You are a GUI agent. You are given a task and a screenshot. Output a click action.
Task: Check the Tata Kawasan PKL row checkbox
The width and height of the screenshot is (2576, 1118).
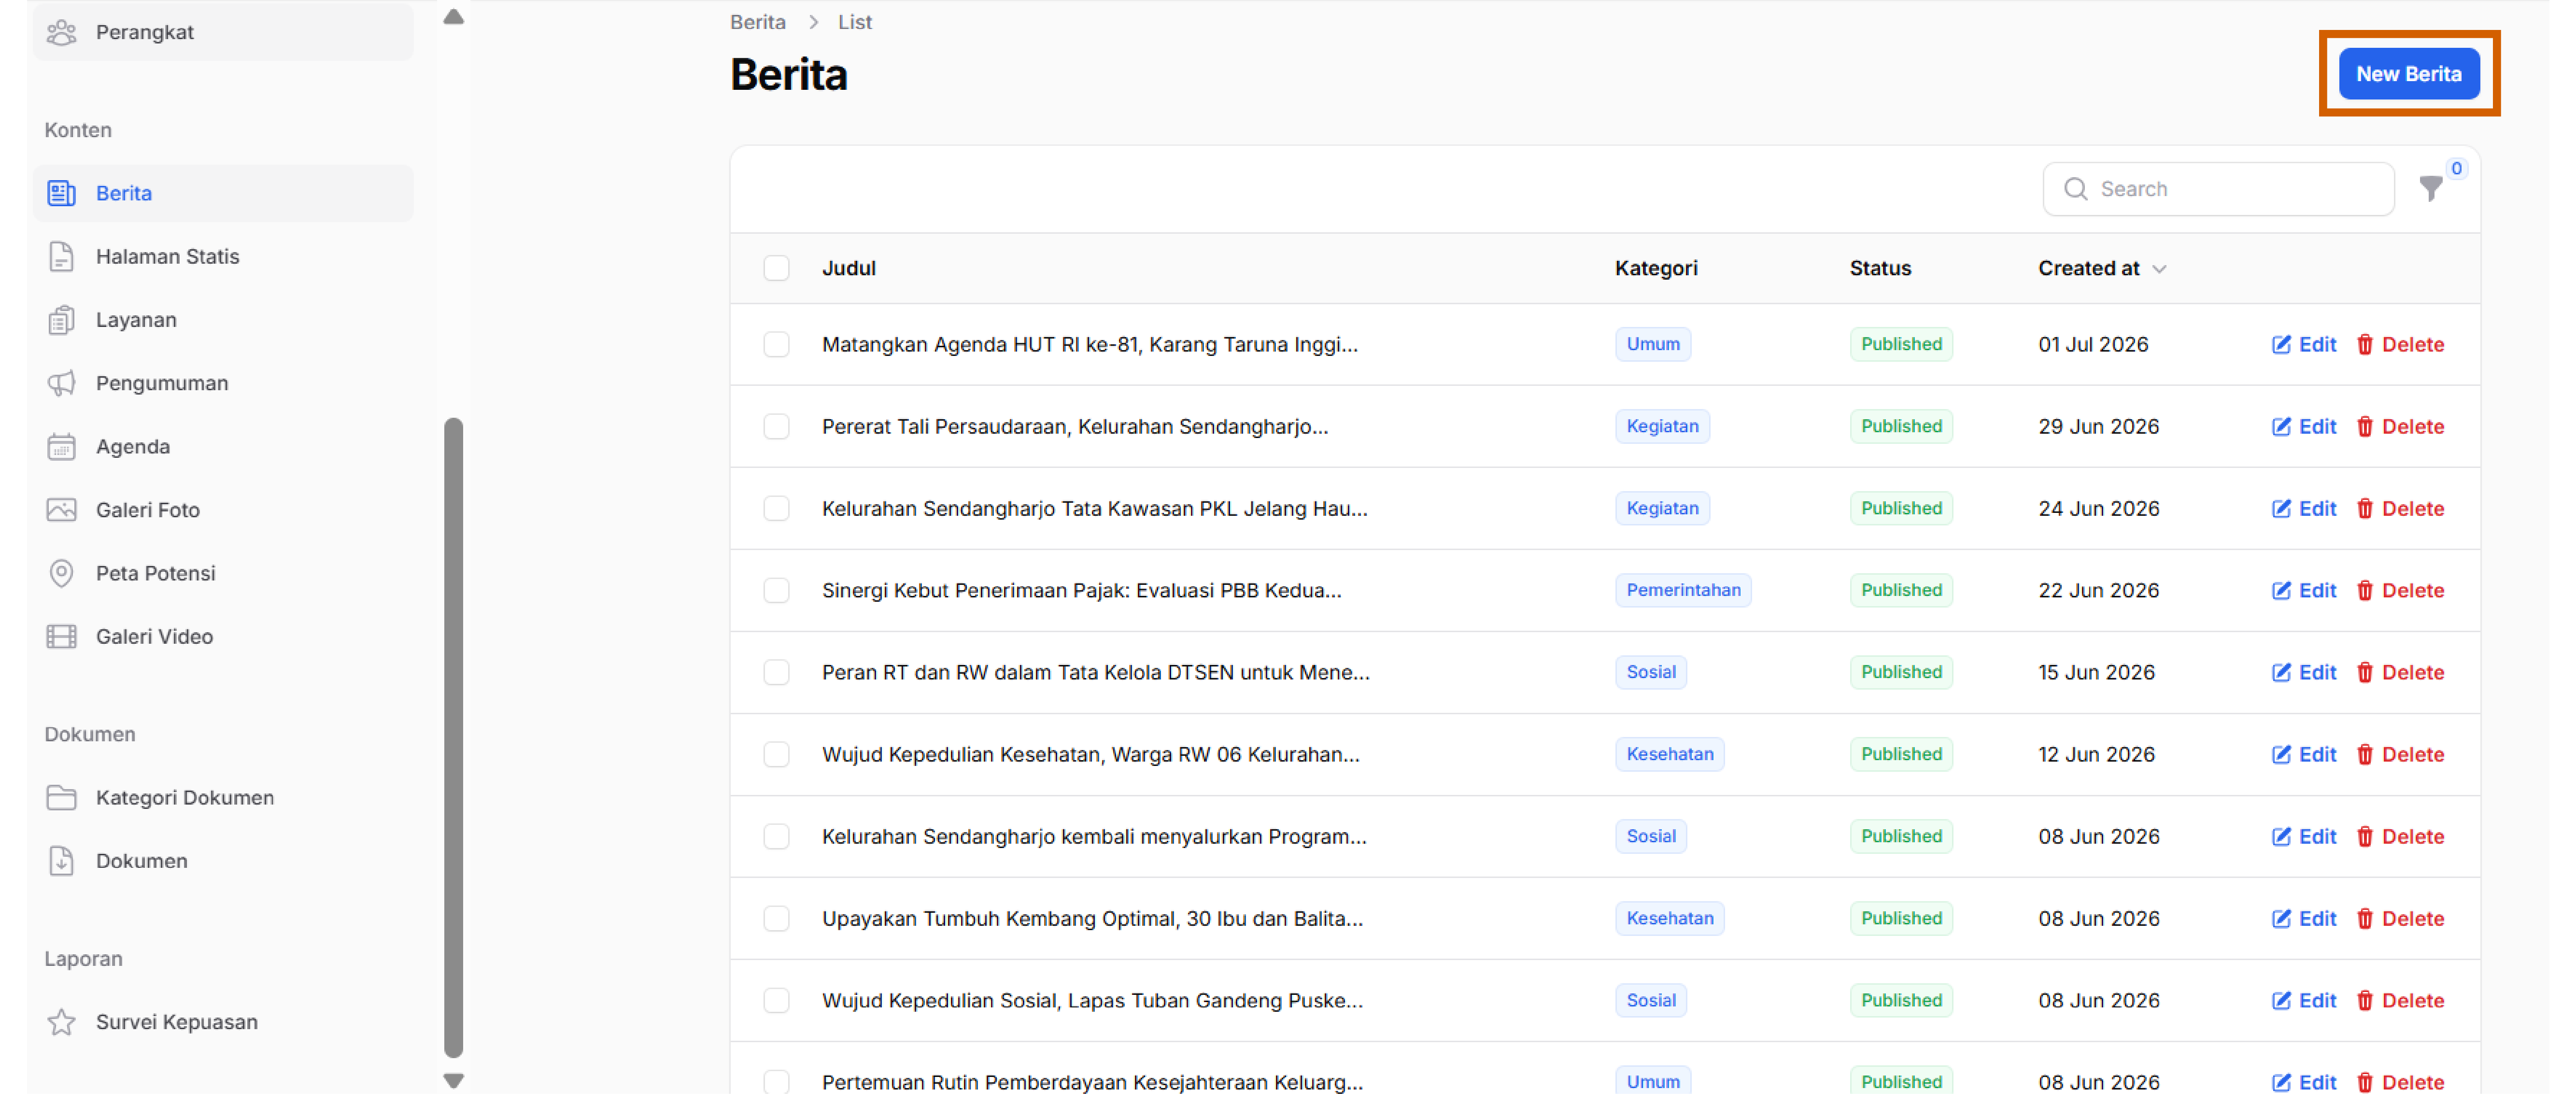[x=776, y=508]
